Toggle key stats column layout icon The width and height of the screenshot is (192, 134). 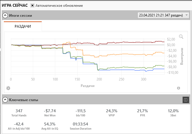(185, 100)
